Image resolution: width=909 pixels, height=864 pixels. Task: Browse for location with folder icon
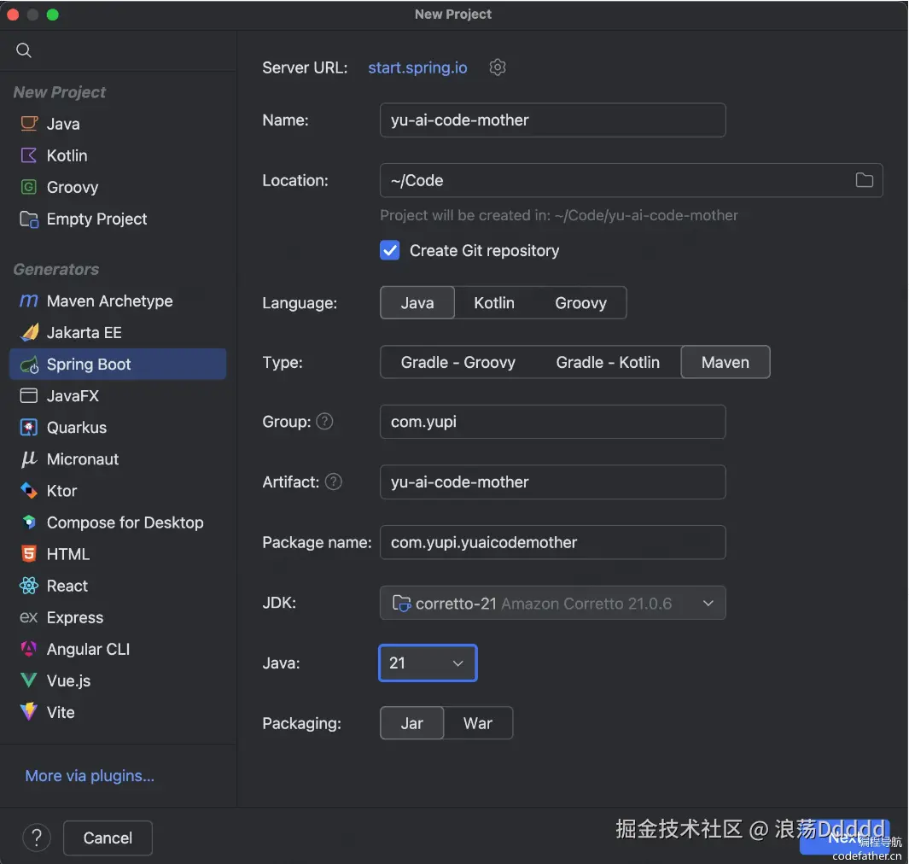click(x=865, y=180)
